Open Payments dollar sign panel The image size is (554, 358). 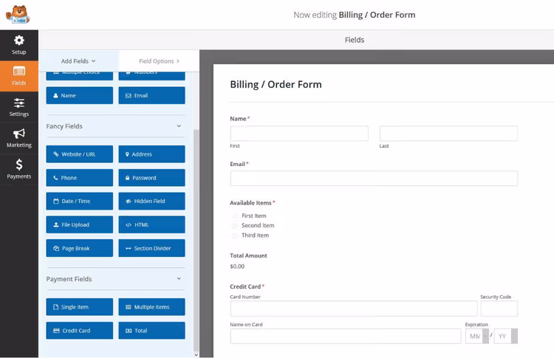tap(19, 169)
